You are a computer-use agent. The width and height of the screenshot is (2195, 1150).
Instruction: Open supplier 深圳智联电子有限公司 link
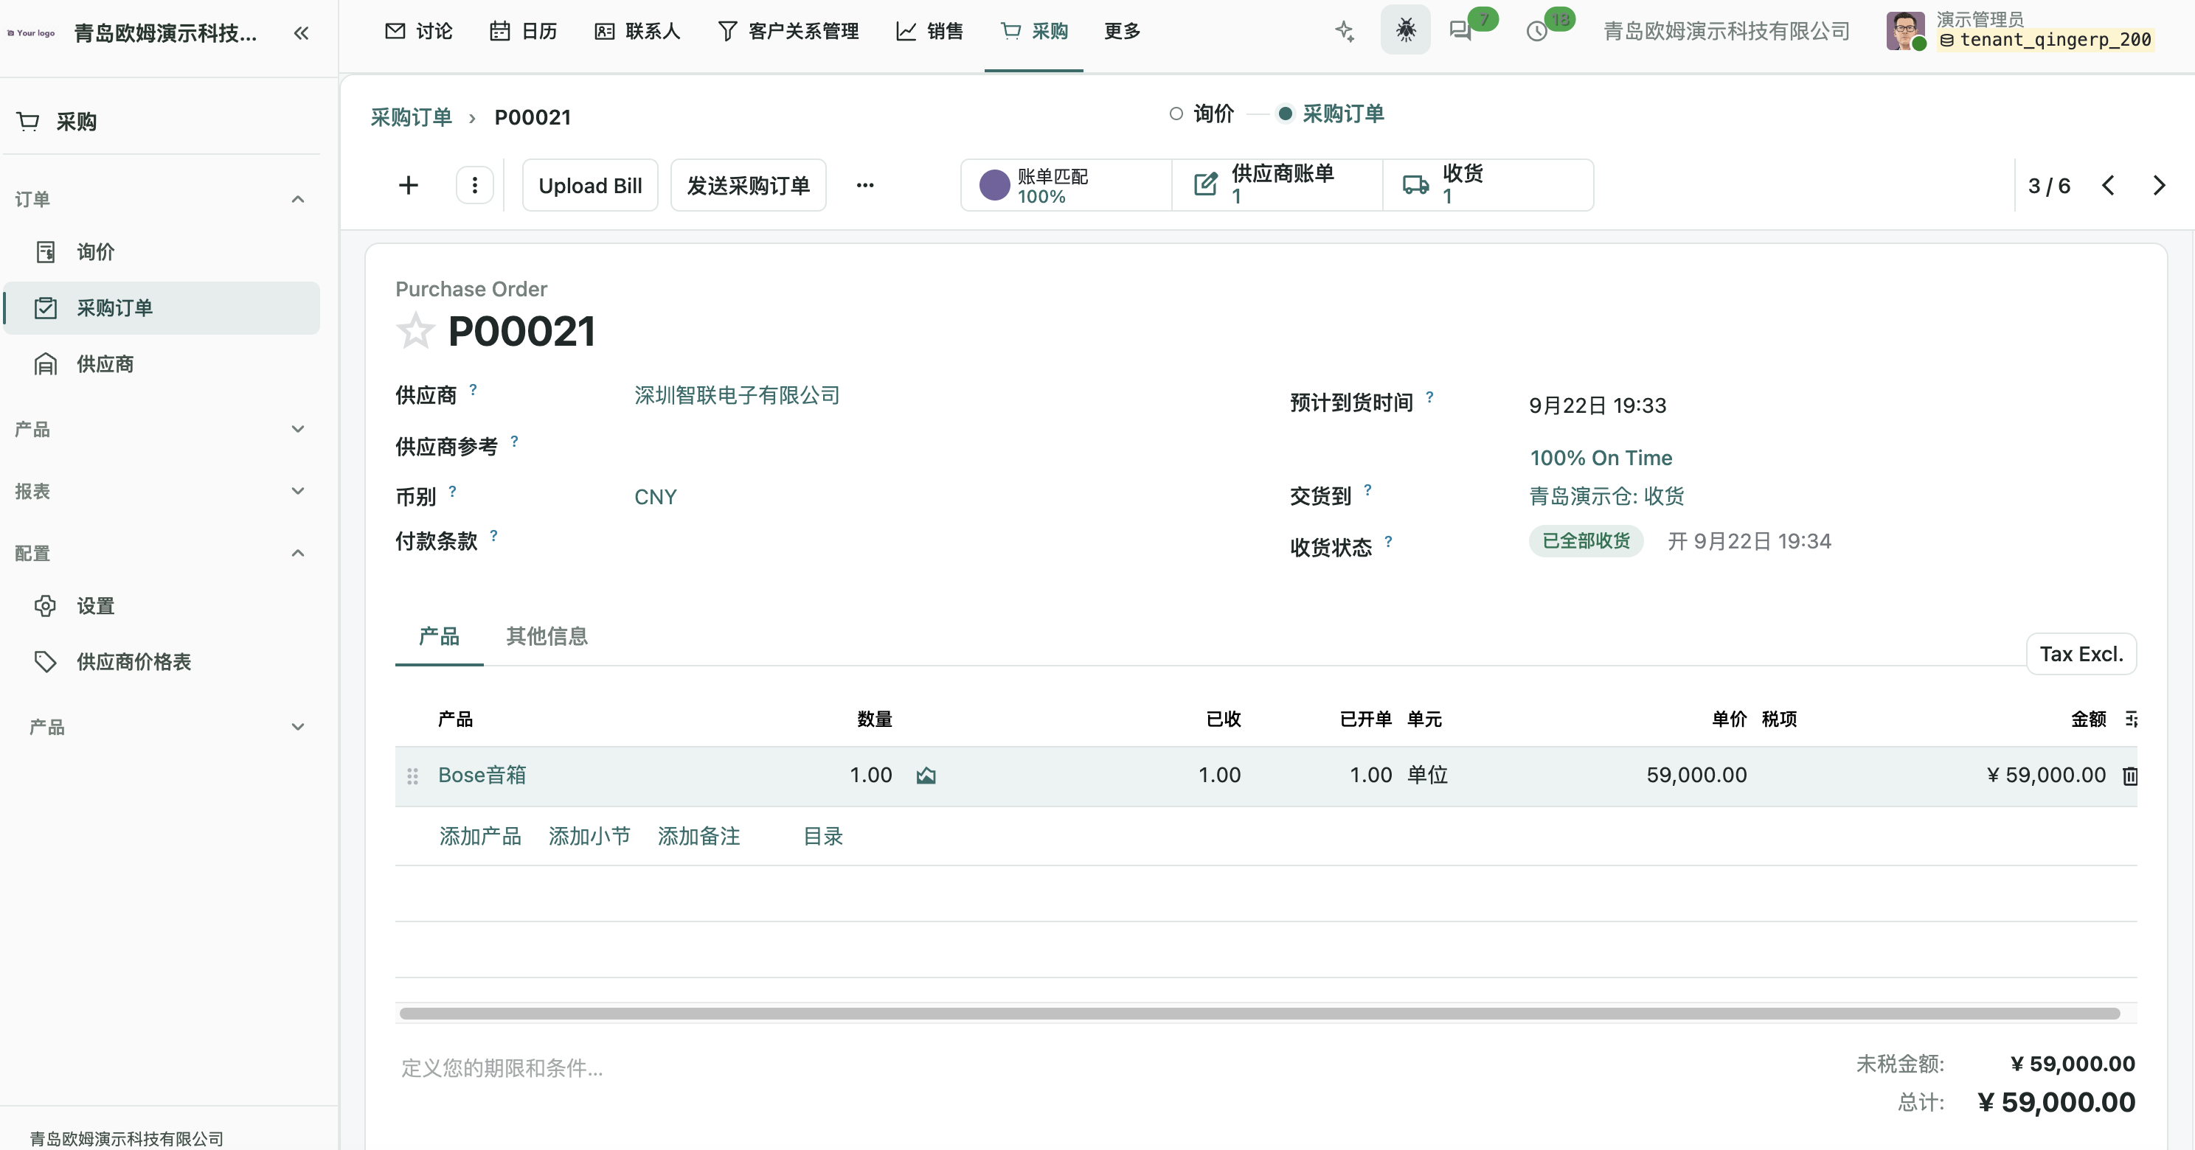coord(737,395)
